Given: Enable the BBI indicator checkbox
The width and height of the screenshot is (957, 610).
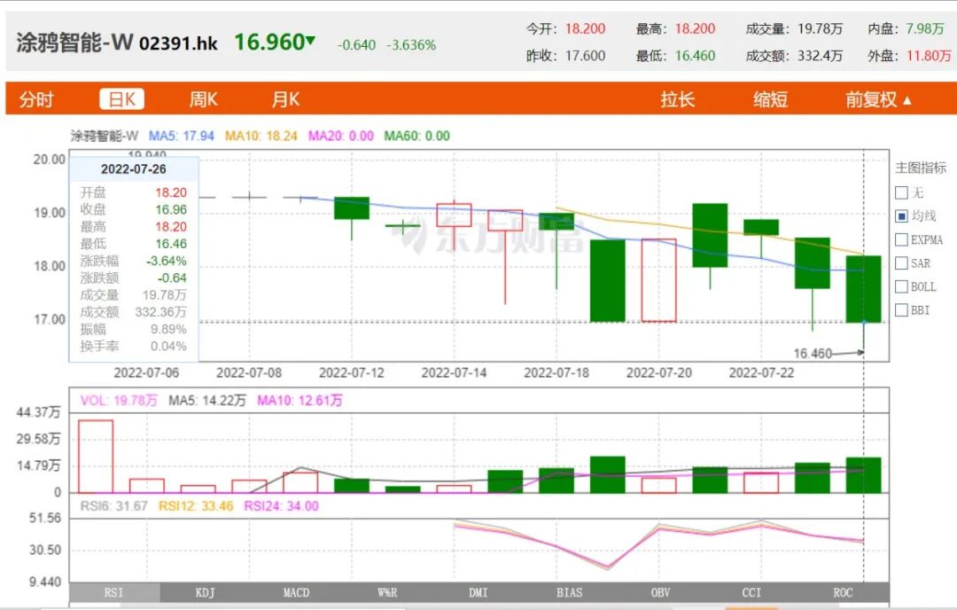Looking at the screenshot, I should [x=901, y=310].
